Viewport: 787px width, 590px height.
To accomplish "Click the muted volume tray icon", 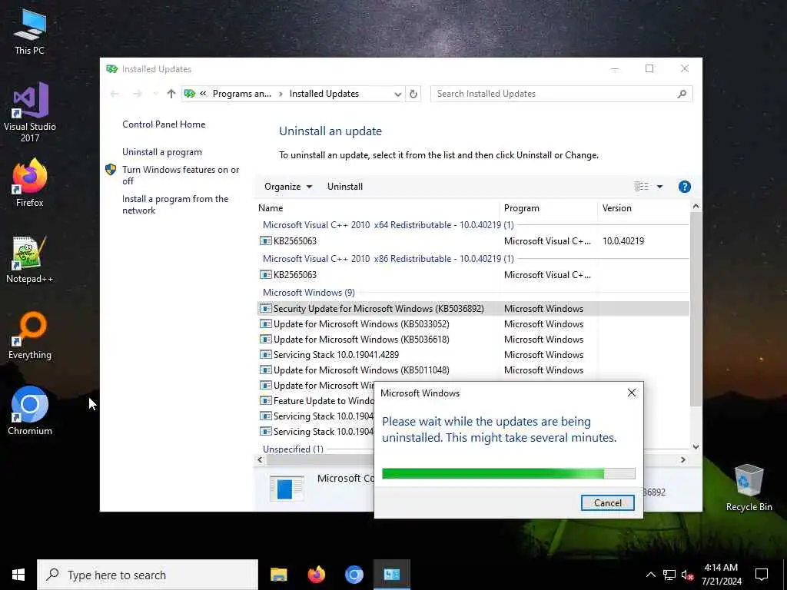I will tap(687, 575).
